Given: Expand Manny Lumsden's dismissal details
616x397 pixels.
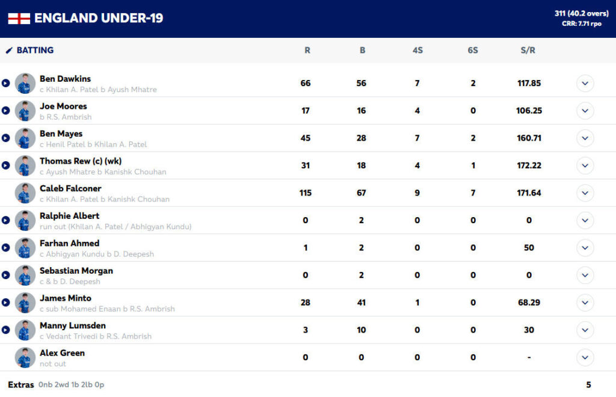Looking at the screenshot, I should (585, 330).
